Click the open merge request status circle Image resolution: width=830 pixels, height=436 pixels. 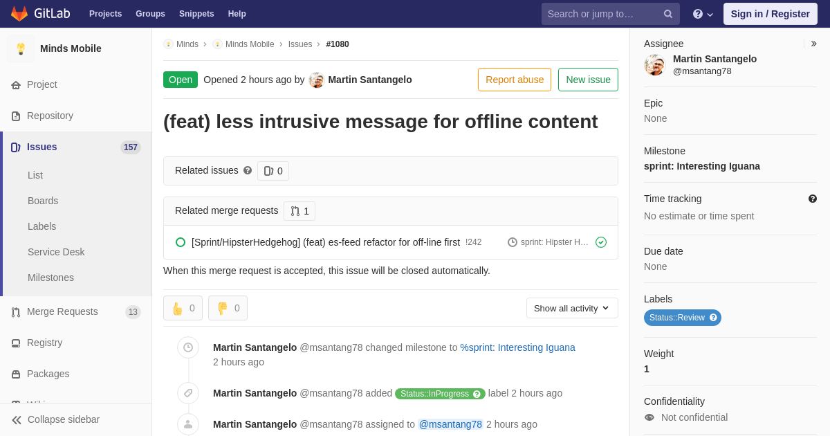pos(181,242)
